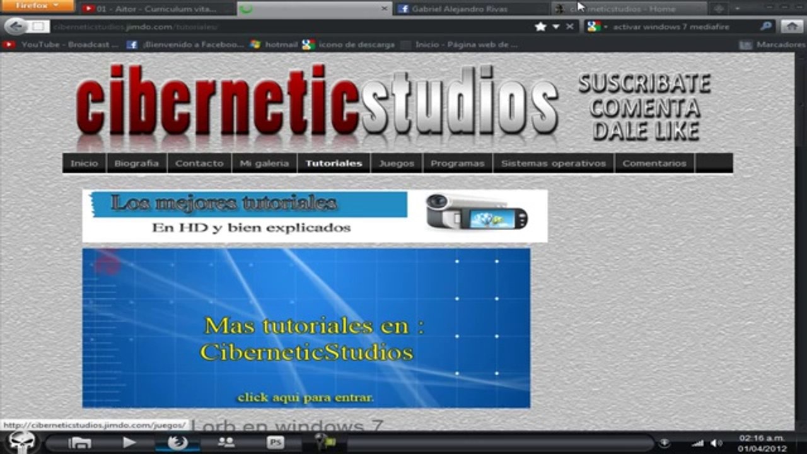The width and height of the screenshot is (807, 454).
Task: Open the icono de descarga bookmark
Action: [x=348, y=45]
